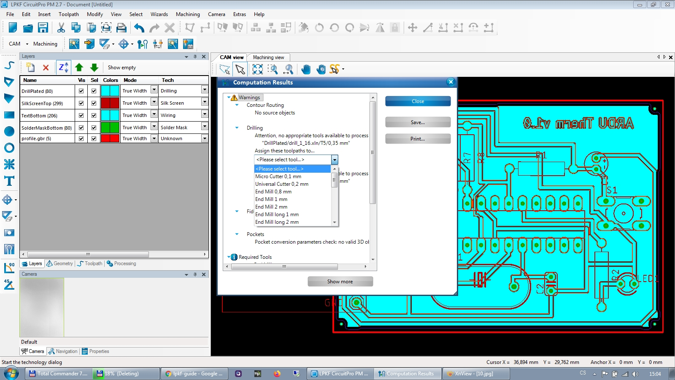Open Tech dropdown for TextBottom Wiring

tap(205, 114)
